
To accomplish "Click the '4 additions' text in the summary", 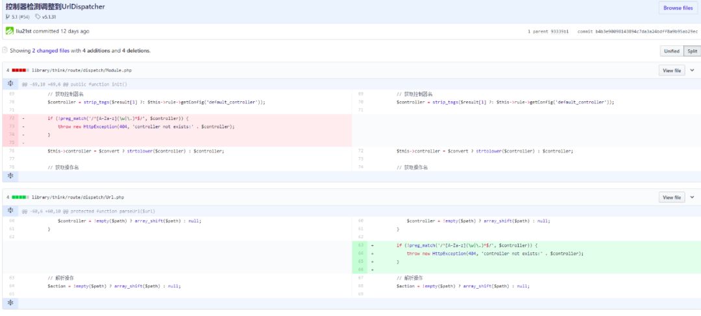I will tap(96, 51).
